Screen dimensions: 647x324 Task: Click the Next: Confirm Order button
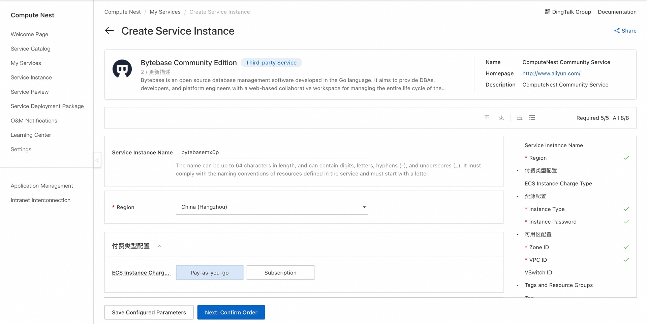click(231, 312)
